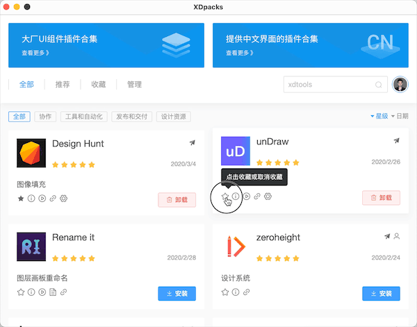Play the Rename it demo video icon
Screen dimensions: 417x327
click(42, 292)
